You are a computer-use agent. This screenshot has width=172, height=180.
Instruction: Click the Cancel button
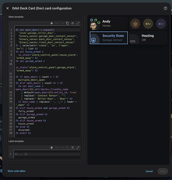click(x=149, y=171)
